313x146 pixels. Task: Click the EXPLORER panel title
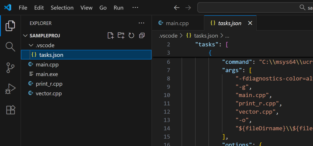(41, 23)
